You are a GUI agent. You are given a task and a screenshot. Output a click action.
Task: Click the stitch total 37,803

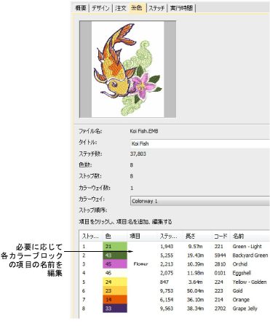(138, 154)
